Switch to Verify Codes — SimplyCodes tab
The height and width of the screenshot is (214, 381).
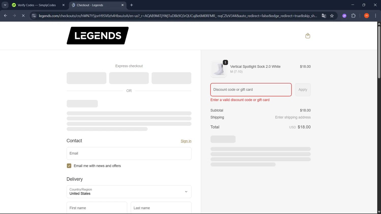coord(38,5)
